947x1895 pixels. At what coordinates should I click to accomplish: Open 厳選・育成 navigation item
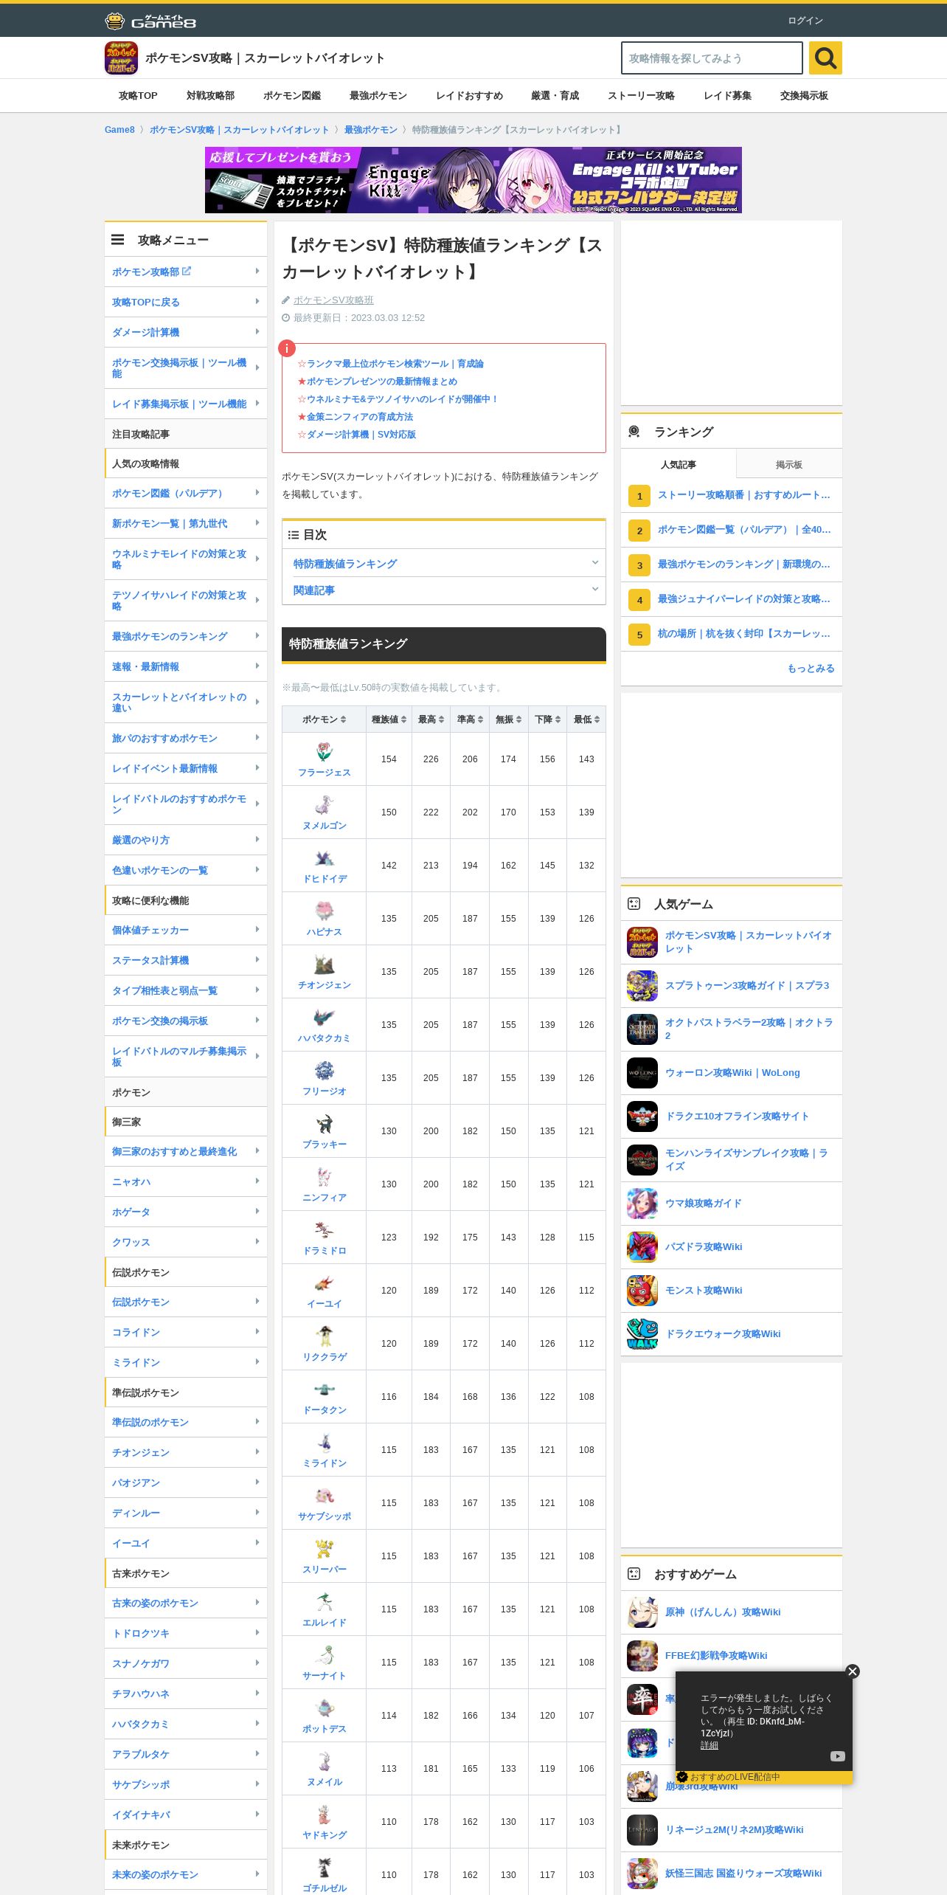click(555, 96)
